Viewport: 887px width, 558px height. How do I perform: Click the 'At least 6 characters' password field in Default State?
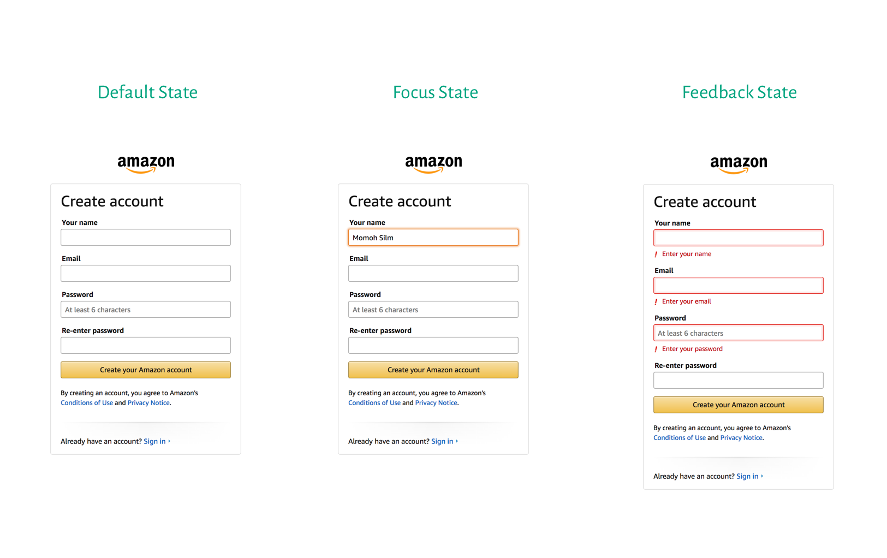coord(145,309)
